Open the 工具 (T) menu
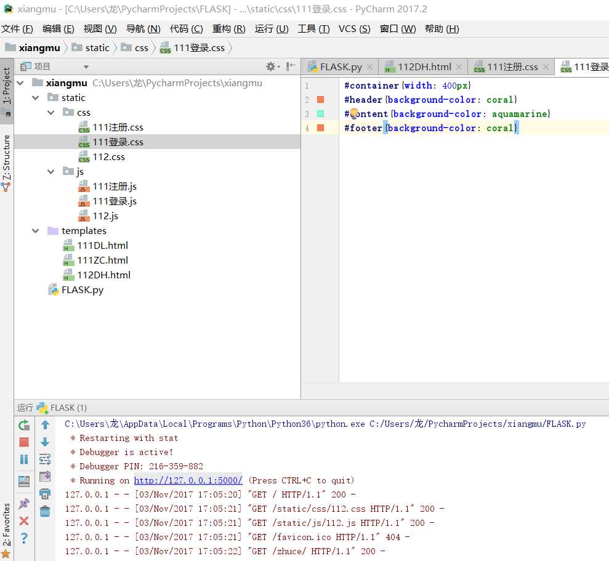The height and width of the screenshot is (561, 609). [x=313, y=29]
